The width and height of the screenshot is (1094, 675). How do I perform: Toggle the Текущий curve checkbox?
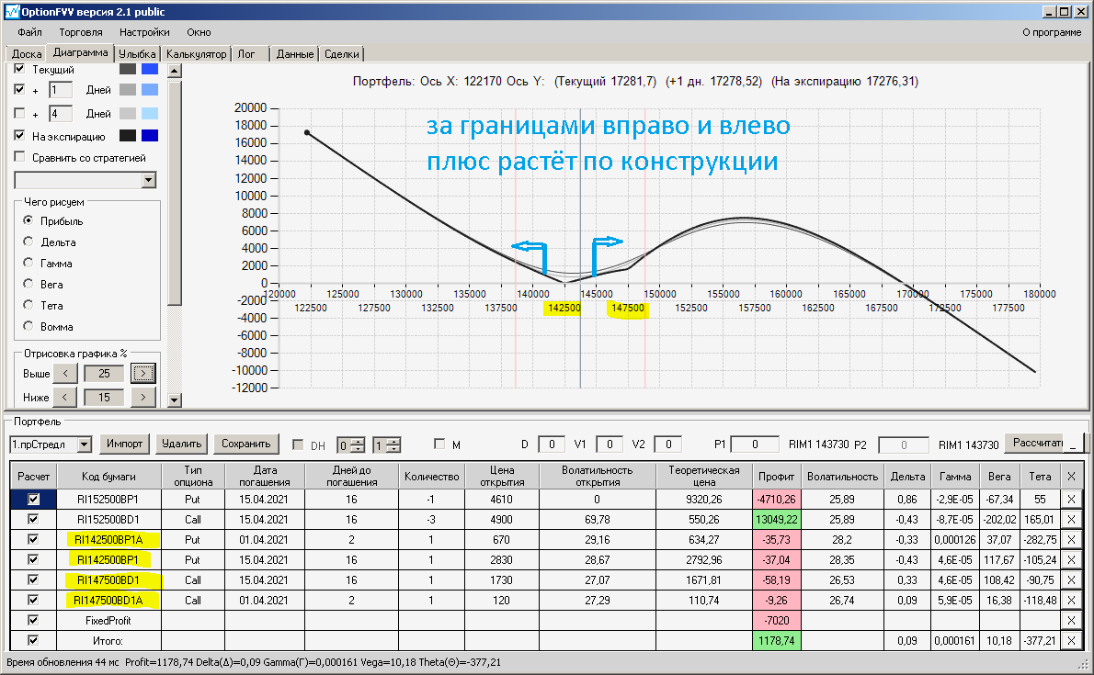pyautogui.click(x=19, y=68)
